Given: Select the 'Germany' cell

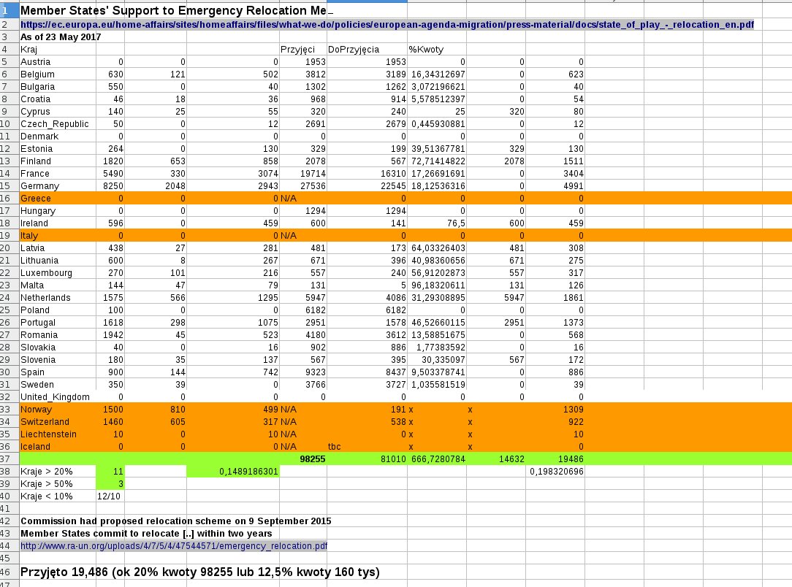Looking at the screenshot, I should coord(58,185).
